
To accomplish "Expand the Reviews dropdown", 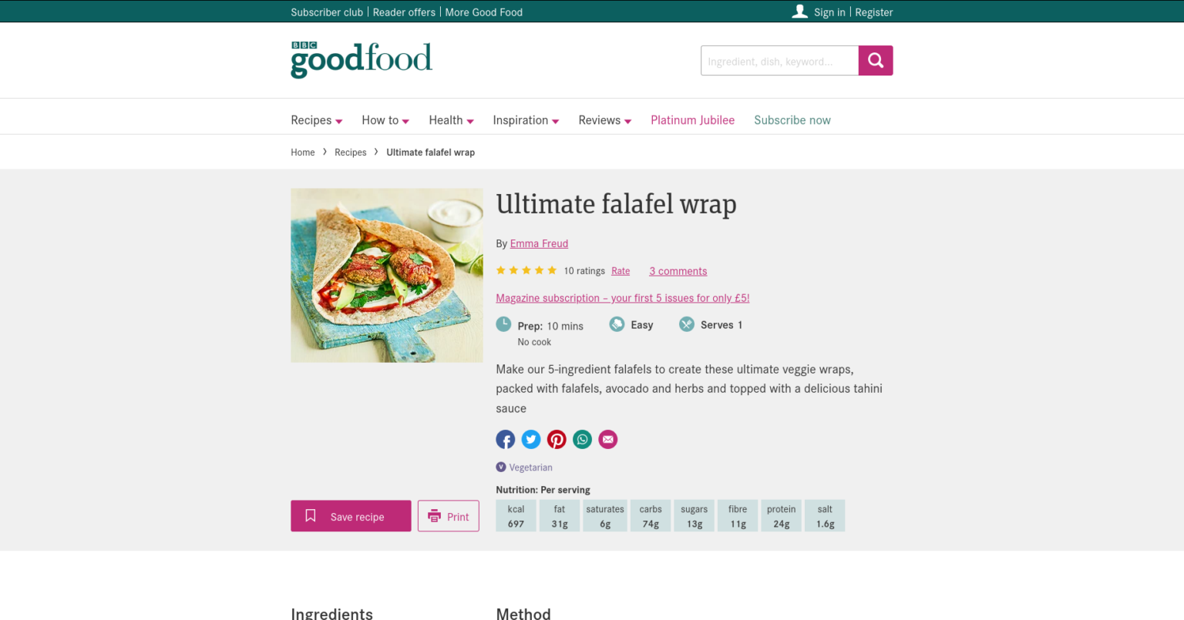I will pyautogui.click(x=604, y=120).
